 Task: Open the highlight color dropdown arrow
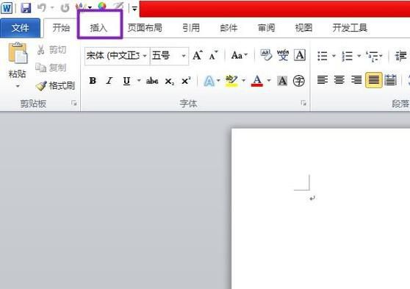coord(244,80)
